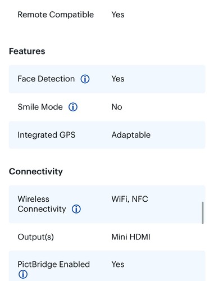Select the Features section heading
The width and height of the screenshot is (214, 281).
pos(27,51)
